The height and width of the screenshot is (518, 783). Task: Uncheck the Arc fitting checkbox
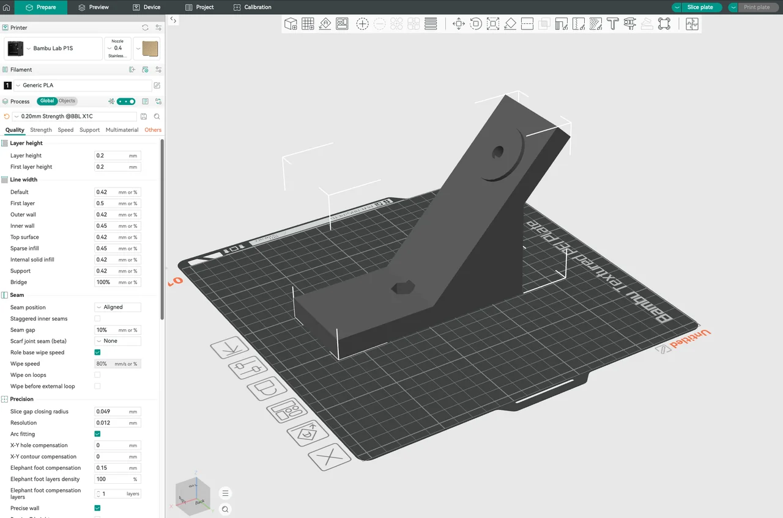pos(97,434)
